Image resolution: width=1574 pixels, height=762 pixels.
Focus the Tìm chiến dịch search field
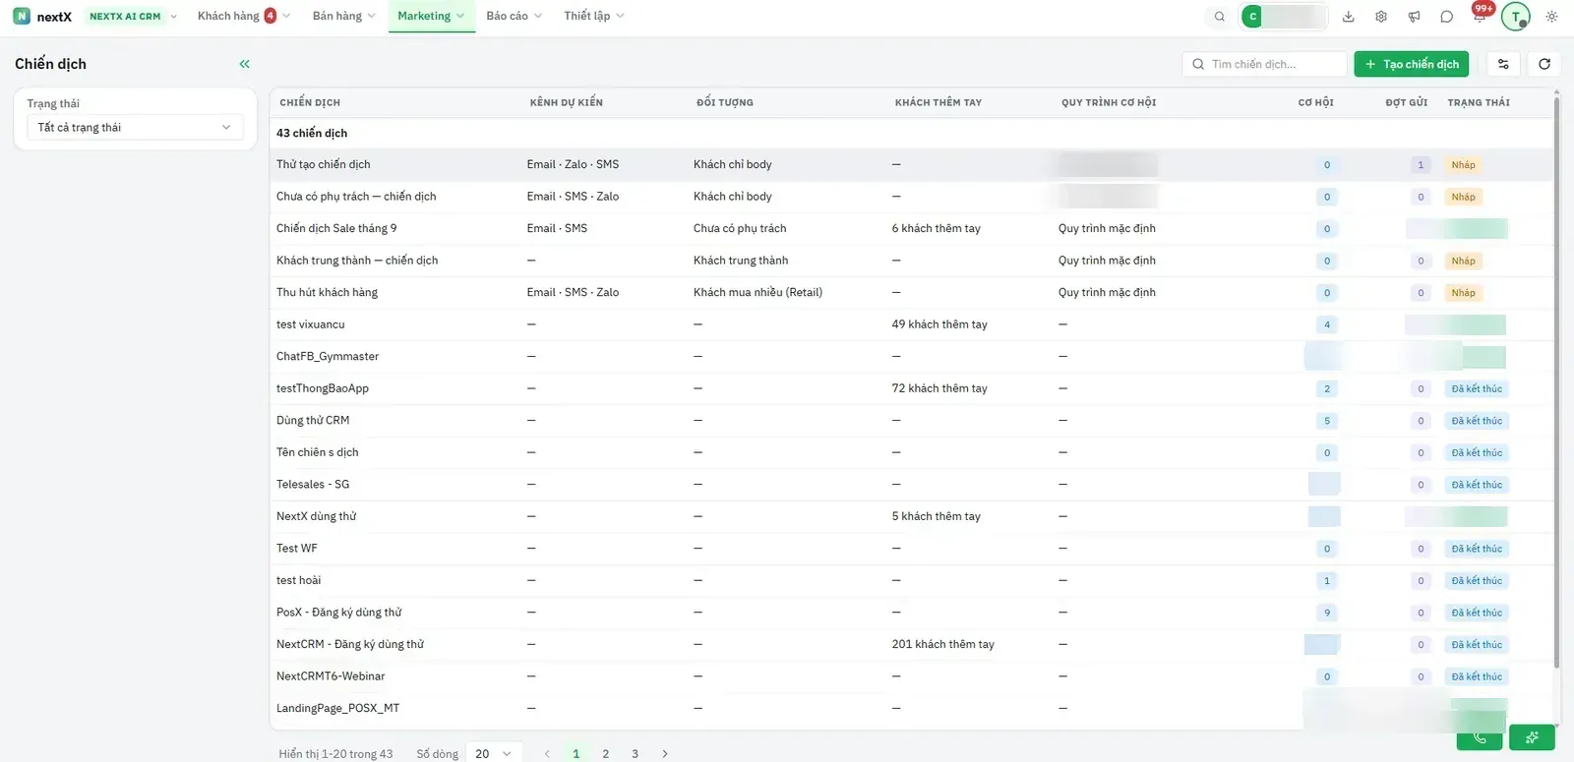pos(1264,64)
